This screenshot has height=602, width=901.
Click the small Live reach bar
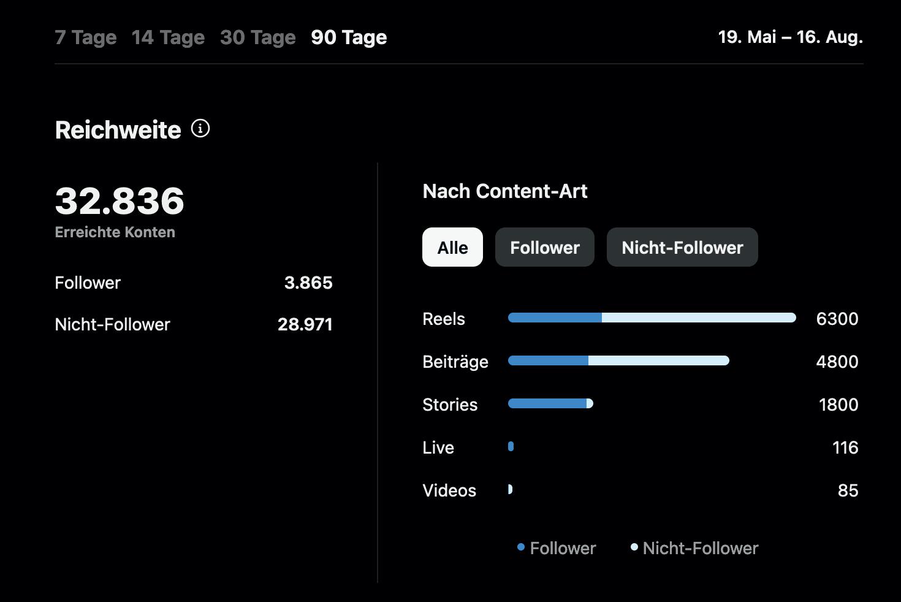tap(511, 446)
